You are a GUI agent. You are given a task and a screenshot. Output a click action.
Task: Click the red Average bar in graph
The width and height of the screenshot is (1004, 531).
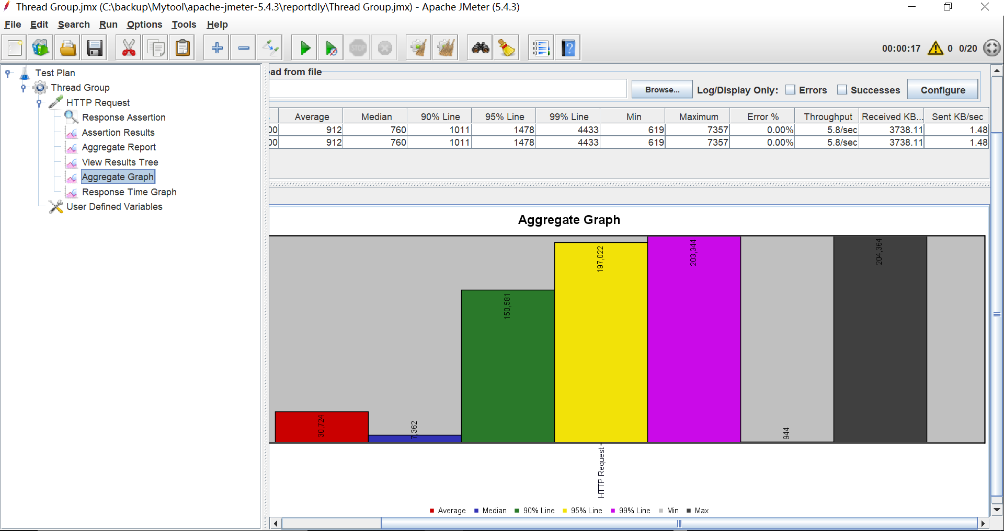322,427
